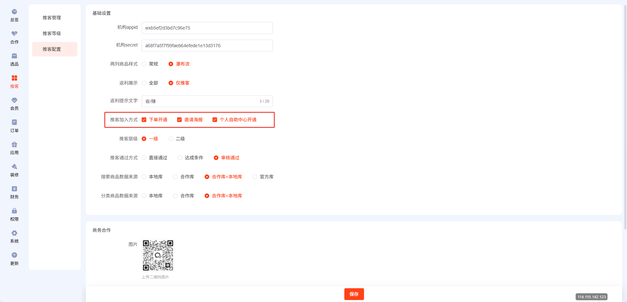Open the 装修 decoration paint icon
This screenshot has height=302, width=627.
[14, 167]
